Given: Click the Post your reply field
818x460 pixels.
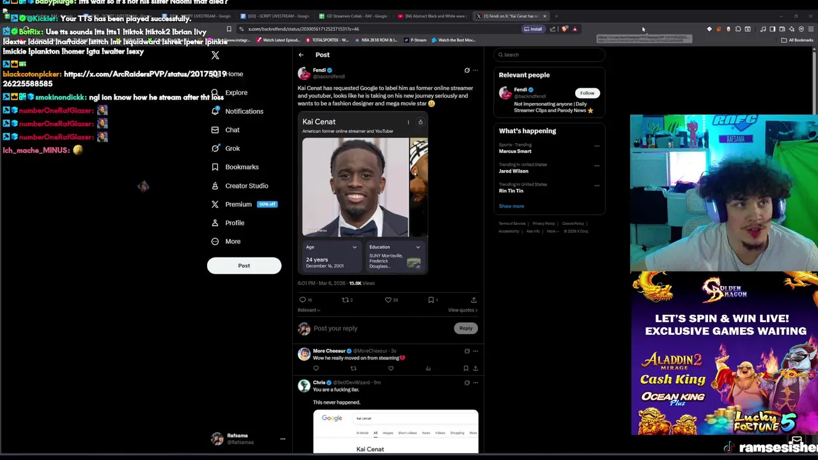Looking at the screenshot, I should click(381, 328).
